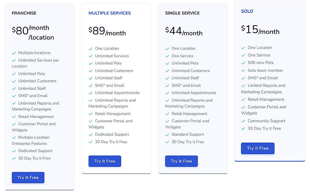Click the checkmark next to SMS* and Email in Single Service

click(167, 85)
